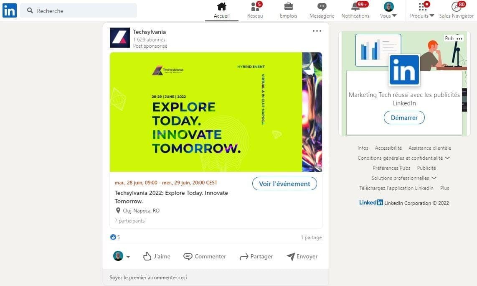477x286 pixels.
Task: Click the Voir l'événement button
Action: [x=284, y=184]
